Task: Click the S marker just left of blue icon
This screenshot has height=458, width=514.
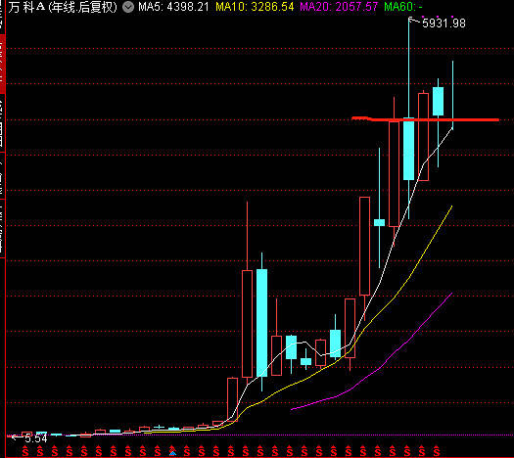Action: 158,451
